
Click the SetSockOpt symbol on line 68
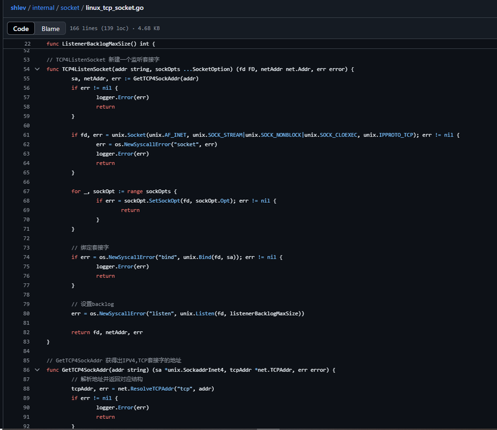pos(165,201)
